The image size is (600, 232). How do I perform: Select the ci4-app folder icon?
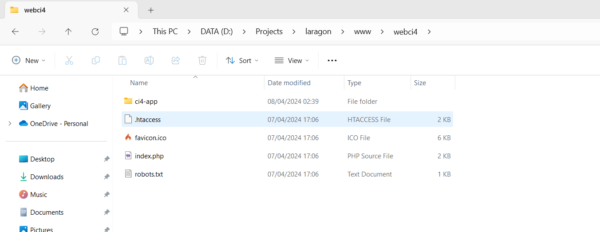128,101
